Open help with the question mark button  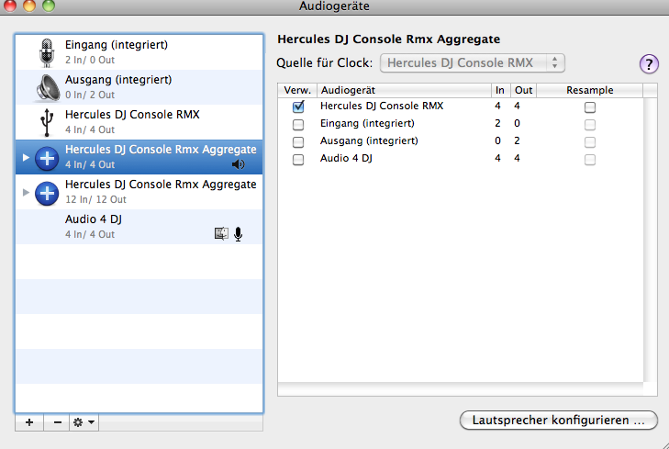649,64
